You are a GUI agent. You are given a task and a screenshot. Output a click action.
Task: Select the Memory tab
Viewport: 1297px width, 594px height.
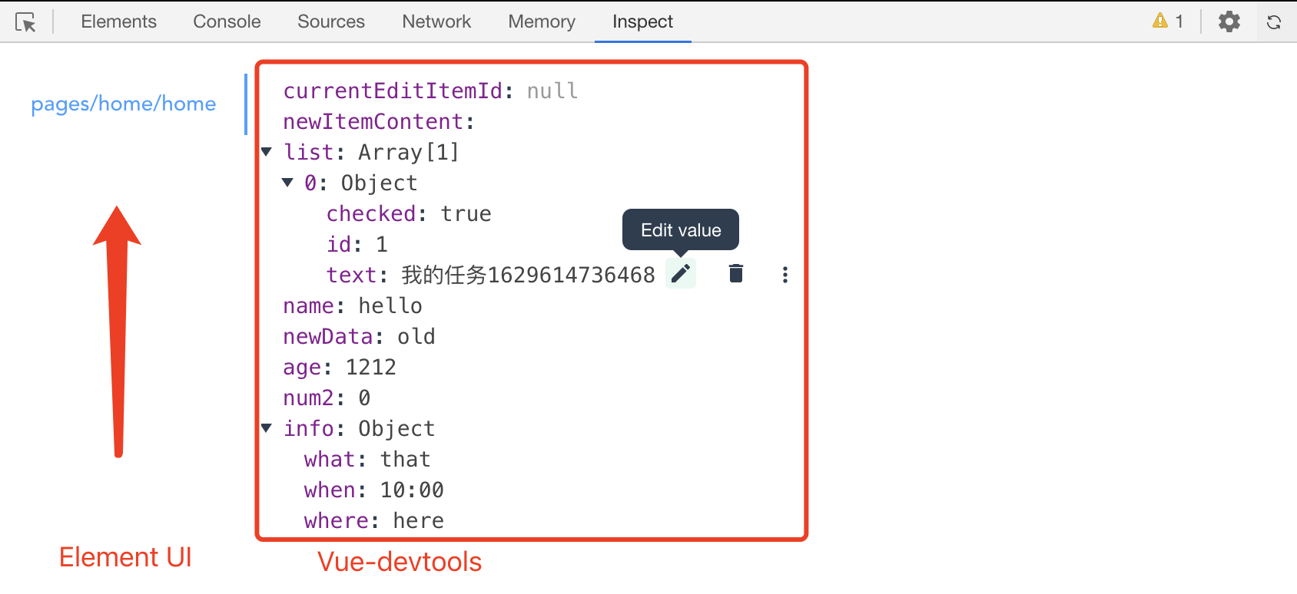(x=542, y=21)
